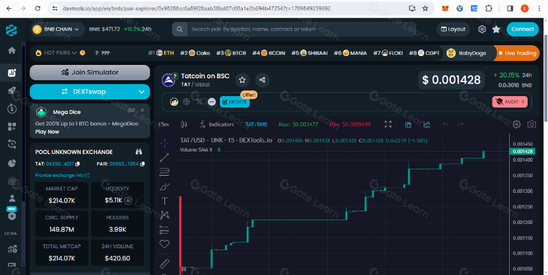The height and width of the screenshot is (275, 548).
Task: Toggle fullscreen chart mode
Action: [x=388, y=124]
